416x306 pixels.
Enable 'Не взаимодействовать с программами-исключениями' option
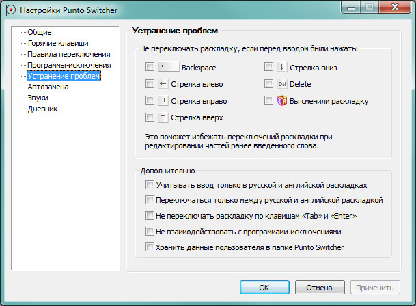coord(150,232)
